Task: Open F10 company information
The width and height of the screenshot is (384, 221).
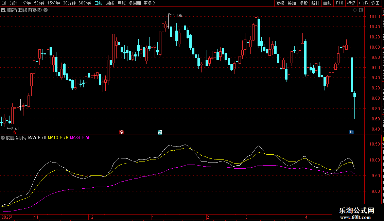Action: [x=339, y=3]
